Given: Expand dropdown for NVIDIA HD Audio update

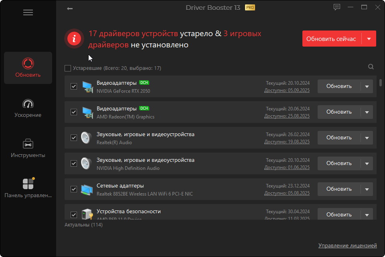Looking at the screenshot, I should point(367,163).
